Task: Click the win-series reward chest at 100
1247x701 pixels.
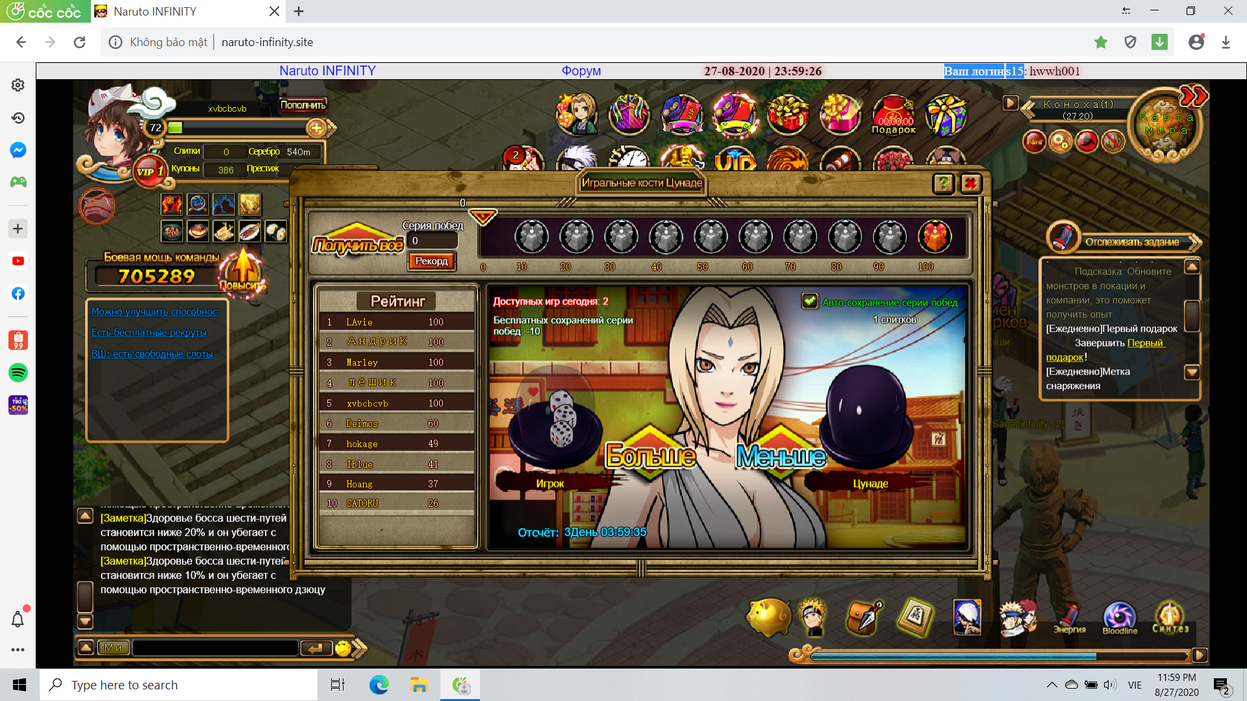Action: (x=935, y=236)
